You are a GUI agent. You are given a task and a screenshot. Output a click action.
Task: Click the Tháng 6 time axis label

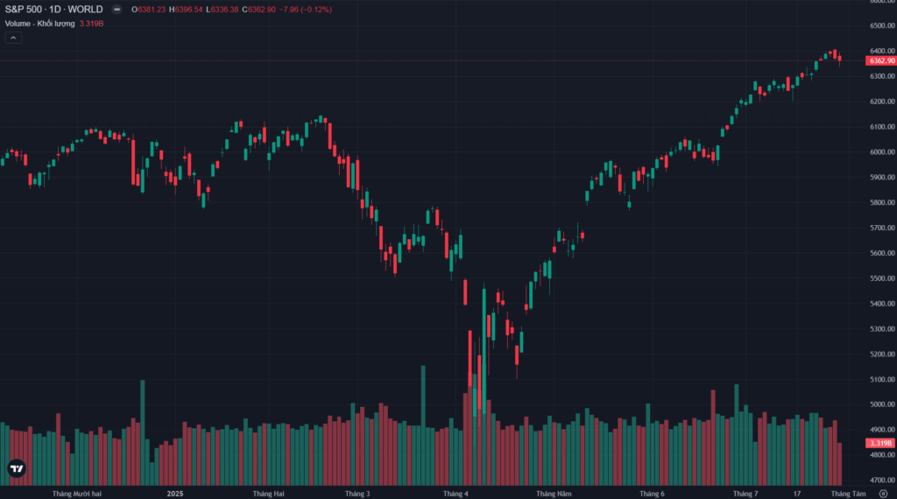coord(651,494)
